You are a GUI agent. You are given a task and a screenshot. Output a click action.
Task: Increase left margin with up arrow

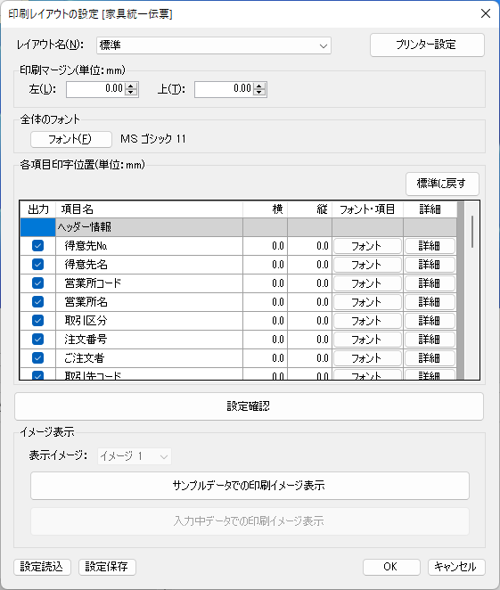(x=131, y=86)
